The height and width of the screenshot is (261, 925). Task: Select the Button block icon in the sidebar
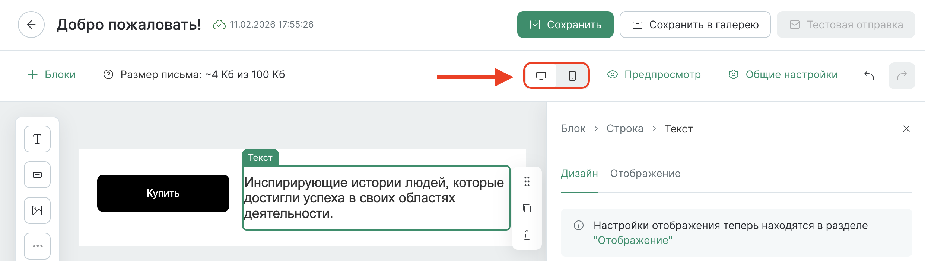tap(36, 175)
